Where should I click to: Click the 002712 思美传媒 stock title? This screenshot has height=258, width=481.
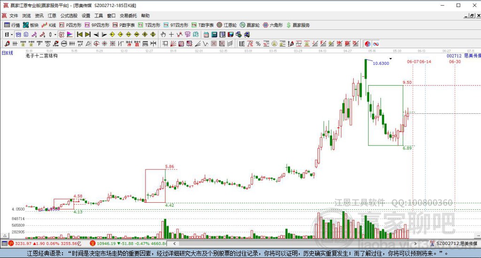(x=463, y=56)
